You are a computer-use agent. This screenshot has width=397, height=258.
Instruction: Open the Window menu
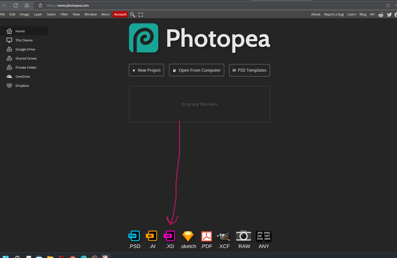[x=90, y=14]
